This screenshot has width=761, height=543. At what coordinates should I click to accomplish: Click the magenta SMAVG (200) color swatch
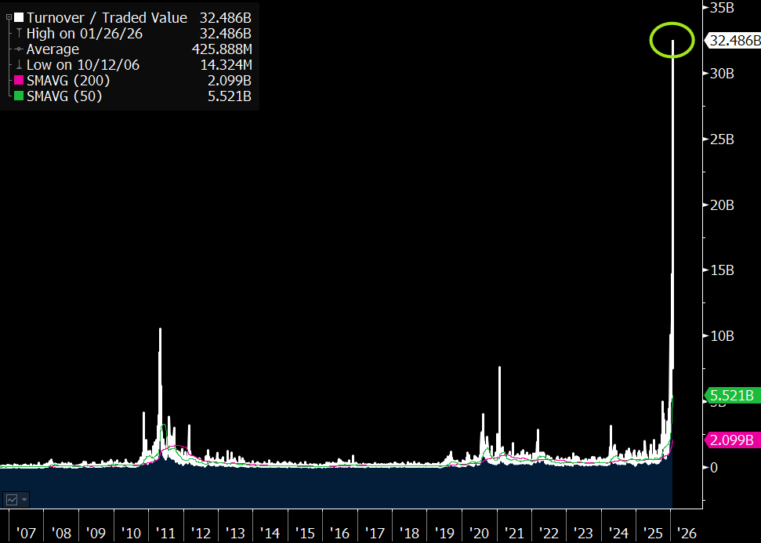[x=17, y=81]
